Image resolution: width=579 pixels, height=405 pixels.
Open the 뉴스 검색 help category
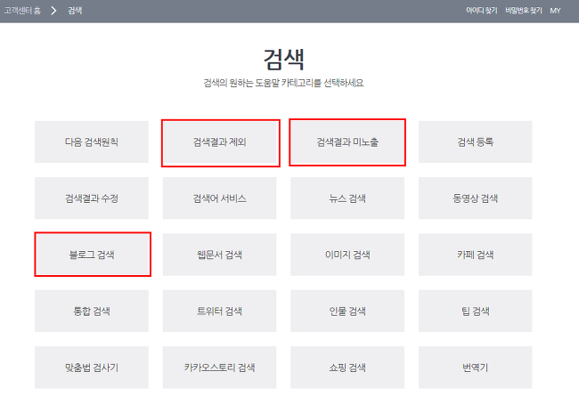[347, 198]
